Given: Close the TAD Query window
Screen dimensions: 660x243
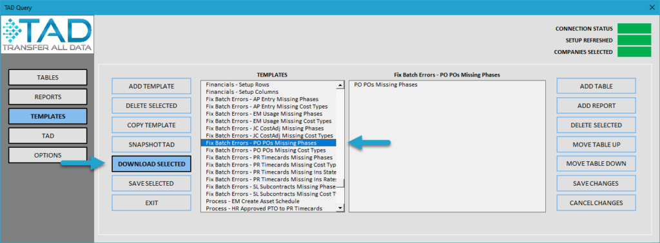Looking at the screenshot, I should click(x=652, y=8).
